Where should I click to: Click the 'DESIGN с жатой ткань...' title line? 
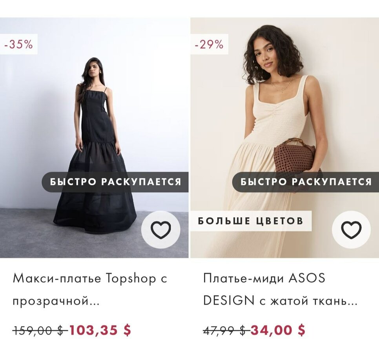pos(280,301)
